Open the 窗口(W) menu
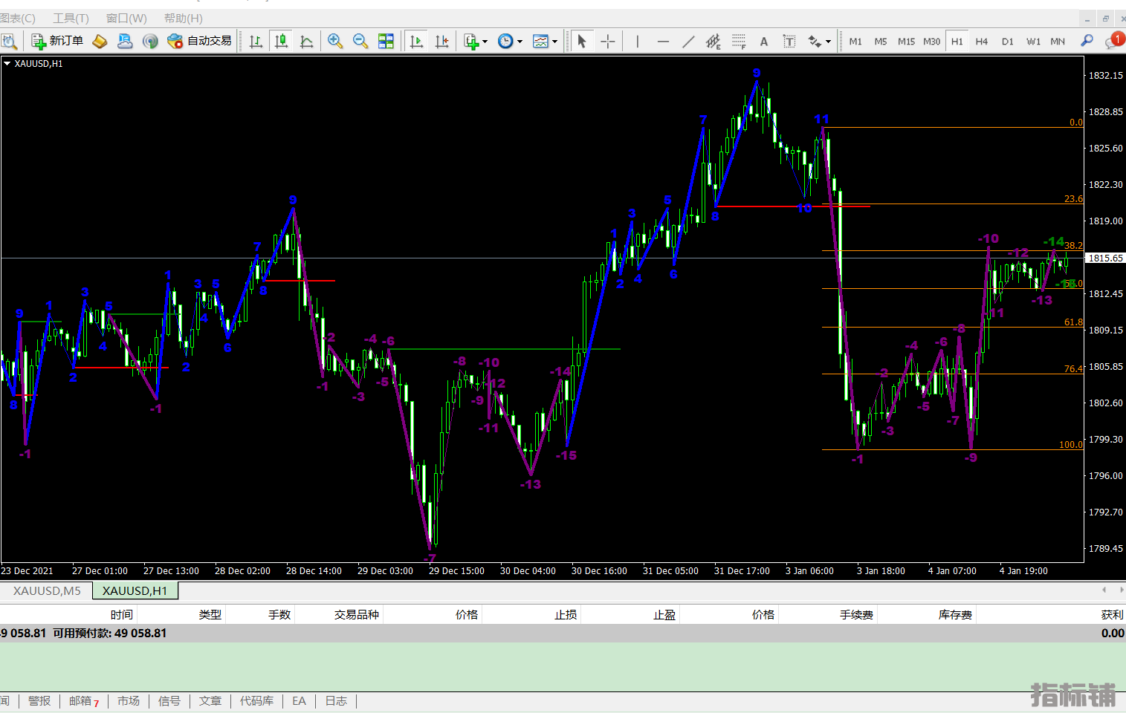 (126, 18)
